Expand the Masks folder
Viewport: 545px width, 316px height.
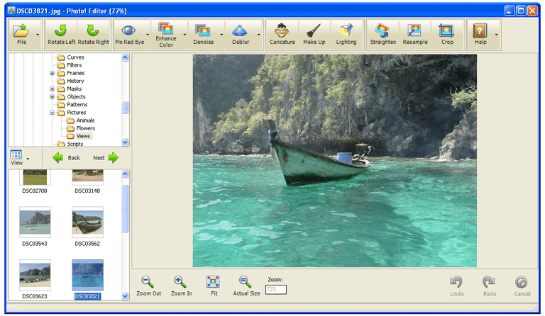tap(52, 89)
